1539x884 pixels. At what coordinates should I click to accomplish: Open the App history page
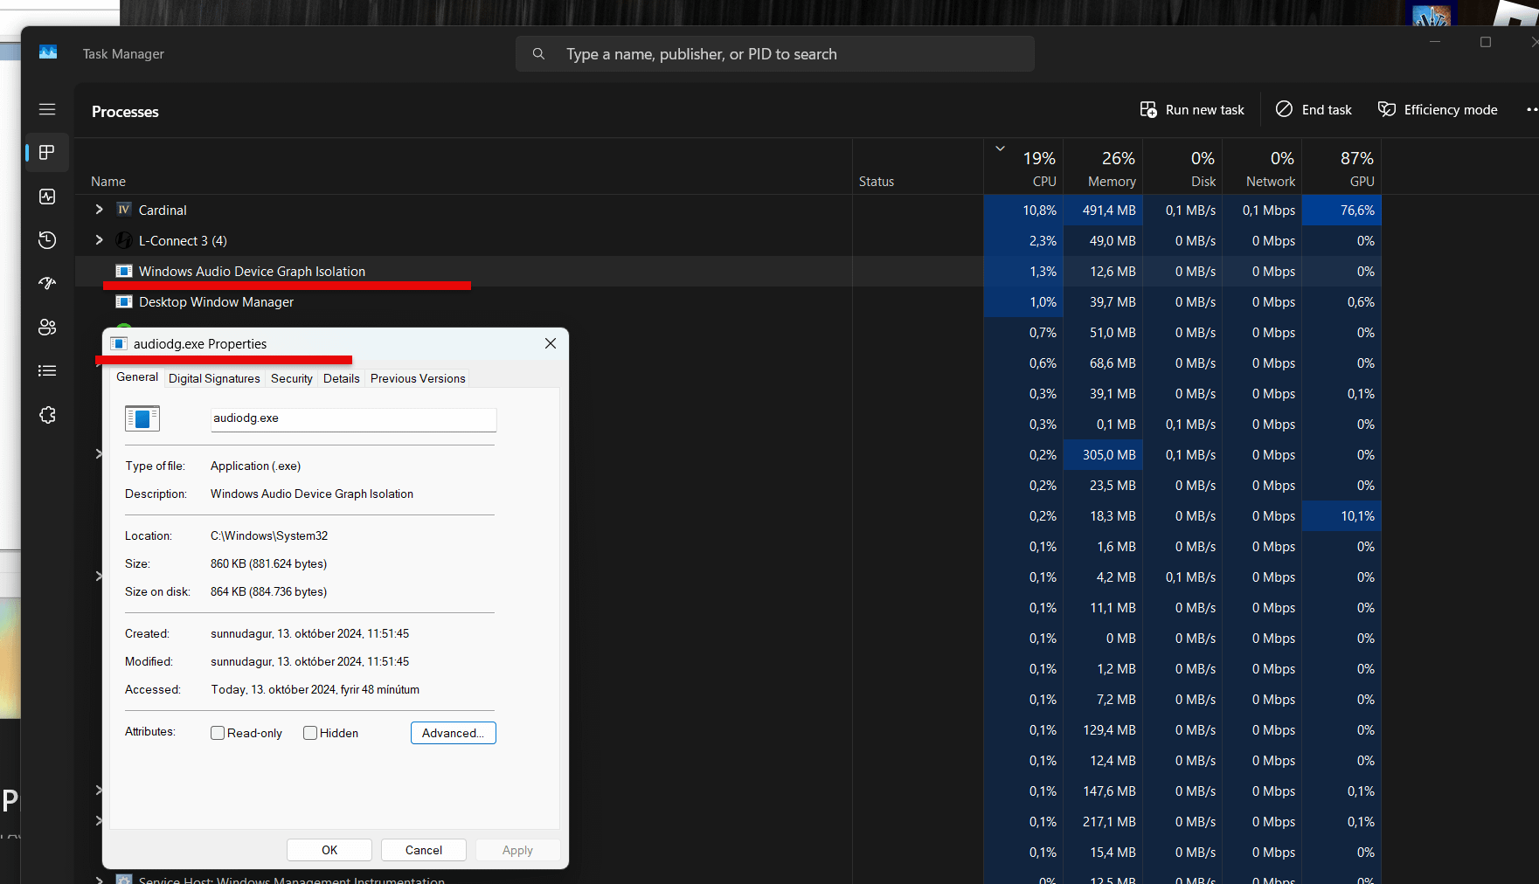tap(47, 240)
